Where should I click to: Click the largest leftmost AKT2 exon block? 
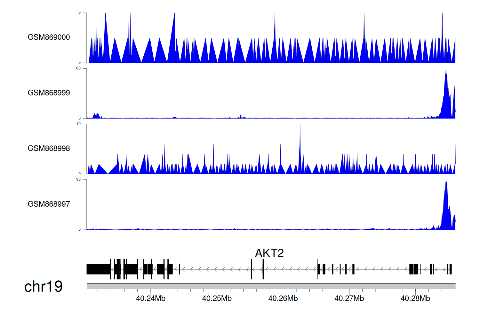click(98, 269)
